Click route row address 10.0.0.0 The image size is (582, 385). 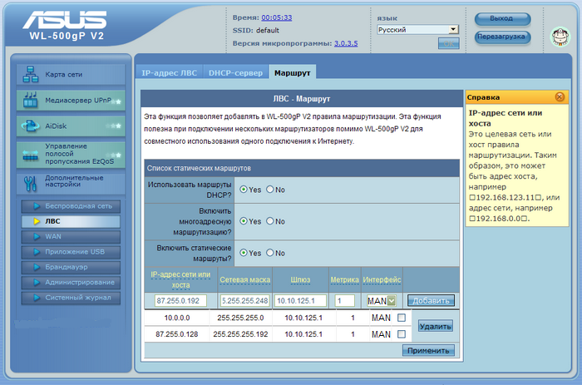pos(177,318)
